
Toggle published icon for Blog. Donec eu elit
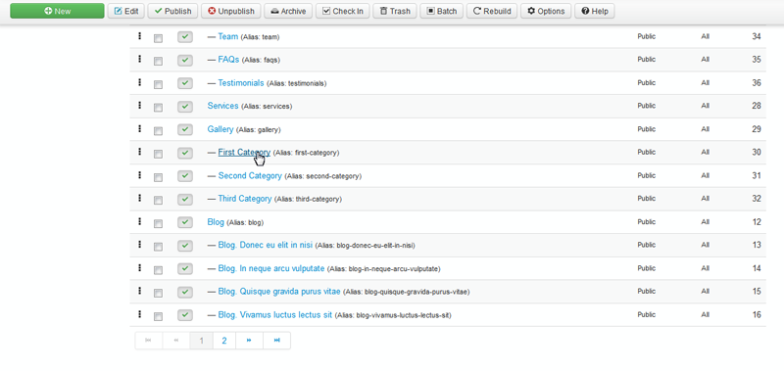[185, 246]
